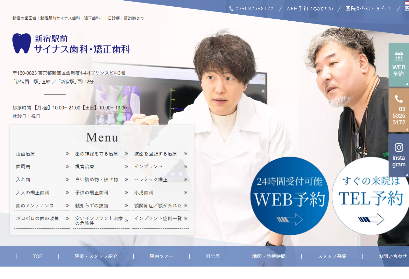The image size is (409, 279).
Task: Click the 24時間受付可能 WEB予約 circle button
Action: (x=289, y=196)
